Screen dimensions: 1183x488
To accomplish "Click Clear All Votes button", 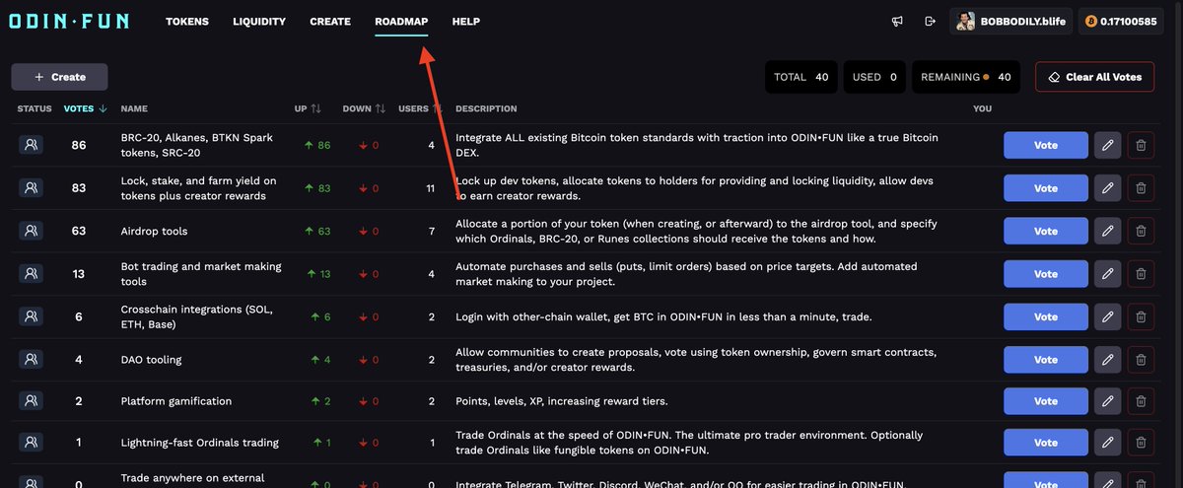I will coord(1094,77).
